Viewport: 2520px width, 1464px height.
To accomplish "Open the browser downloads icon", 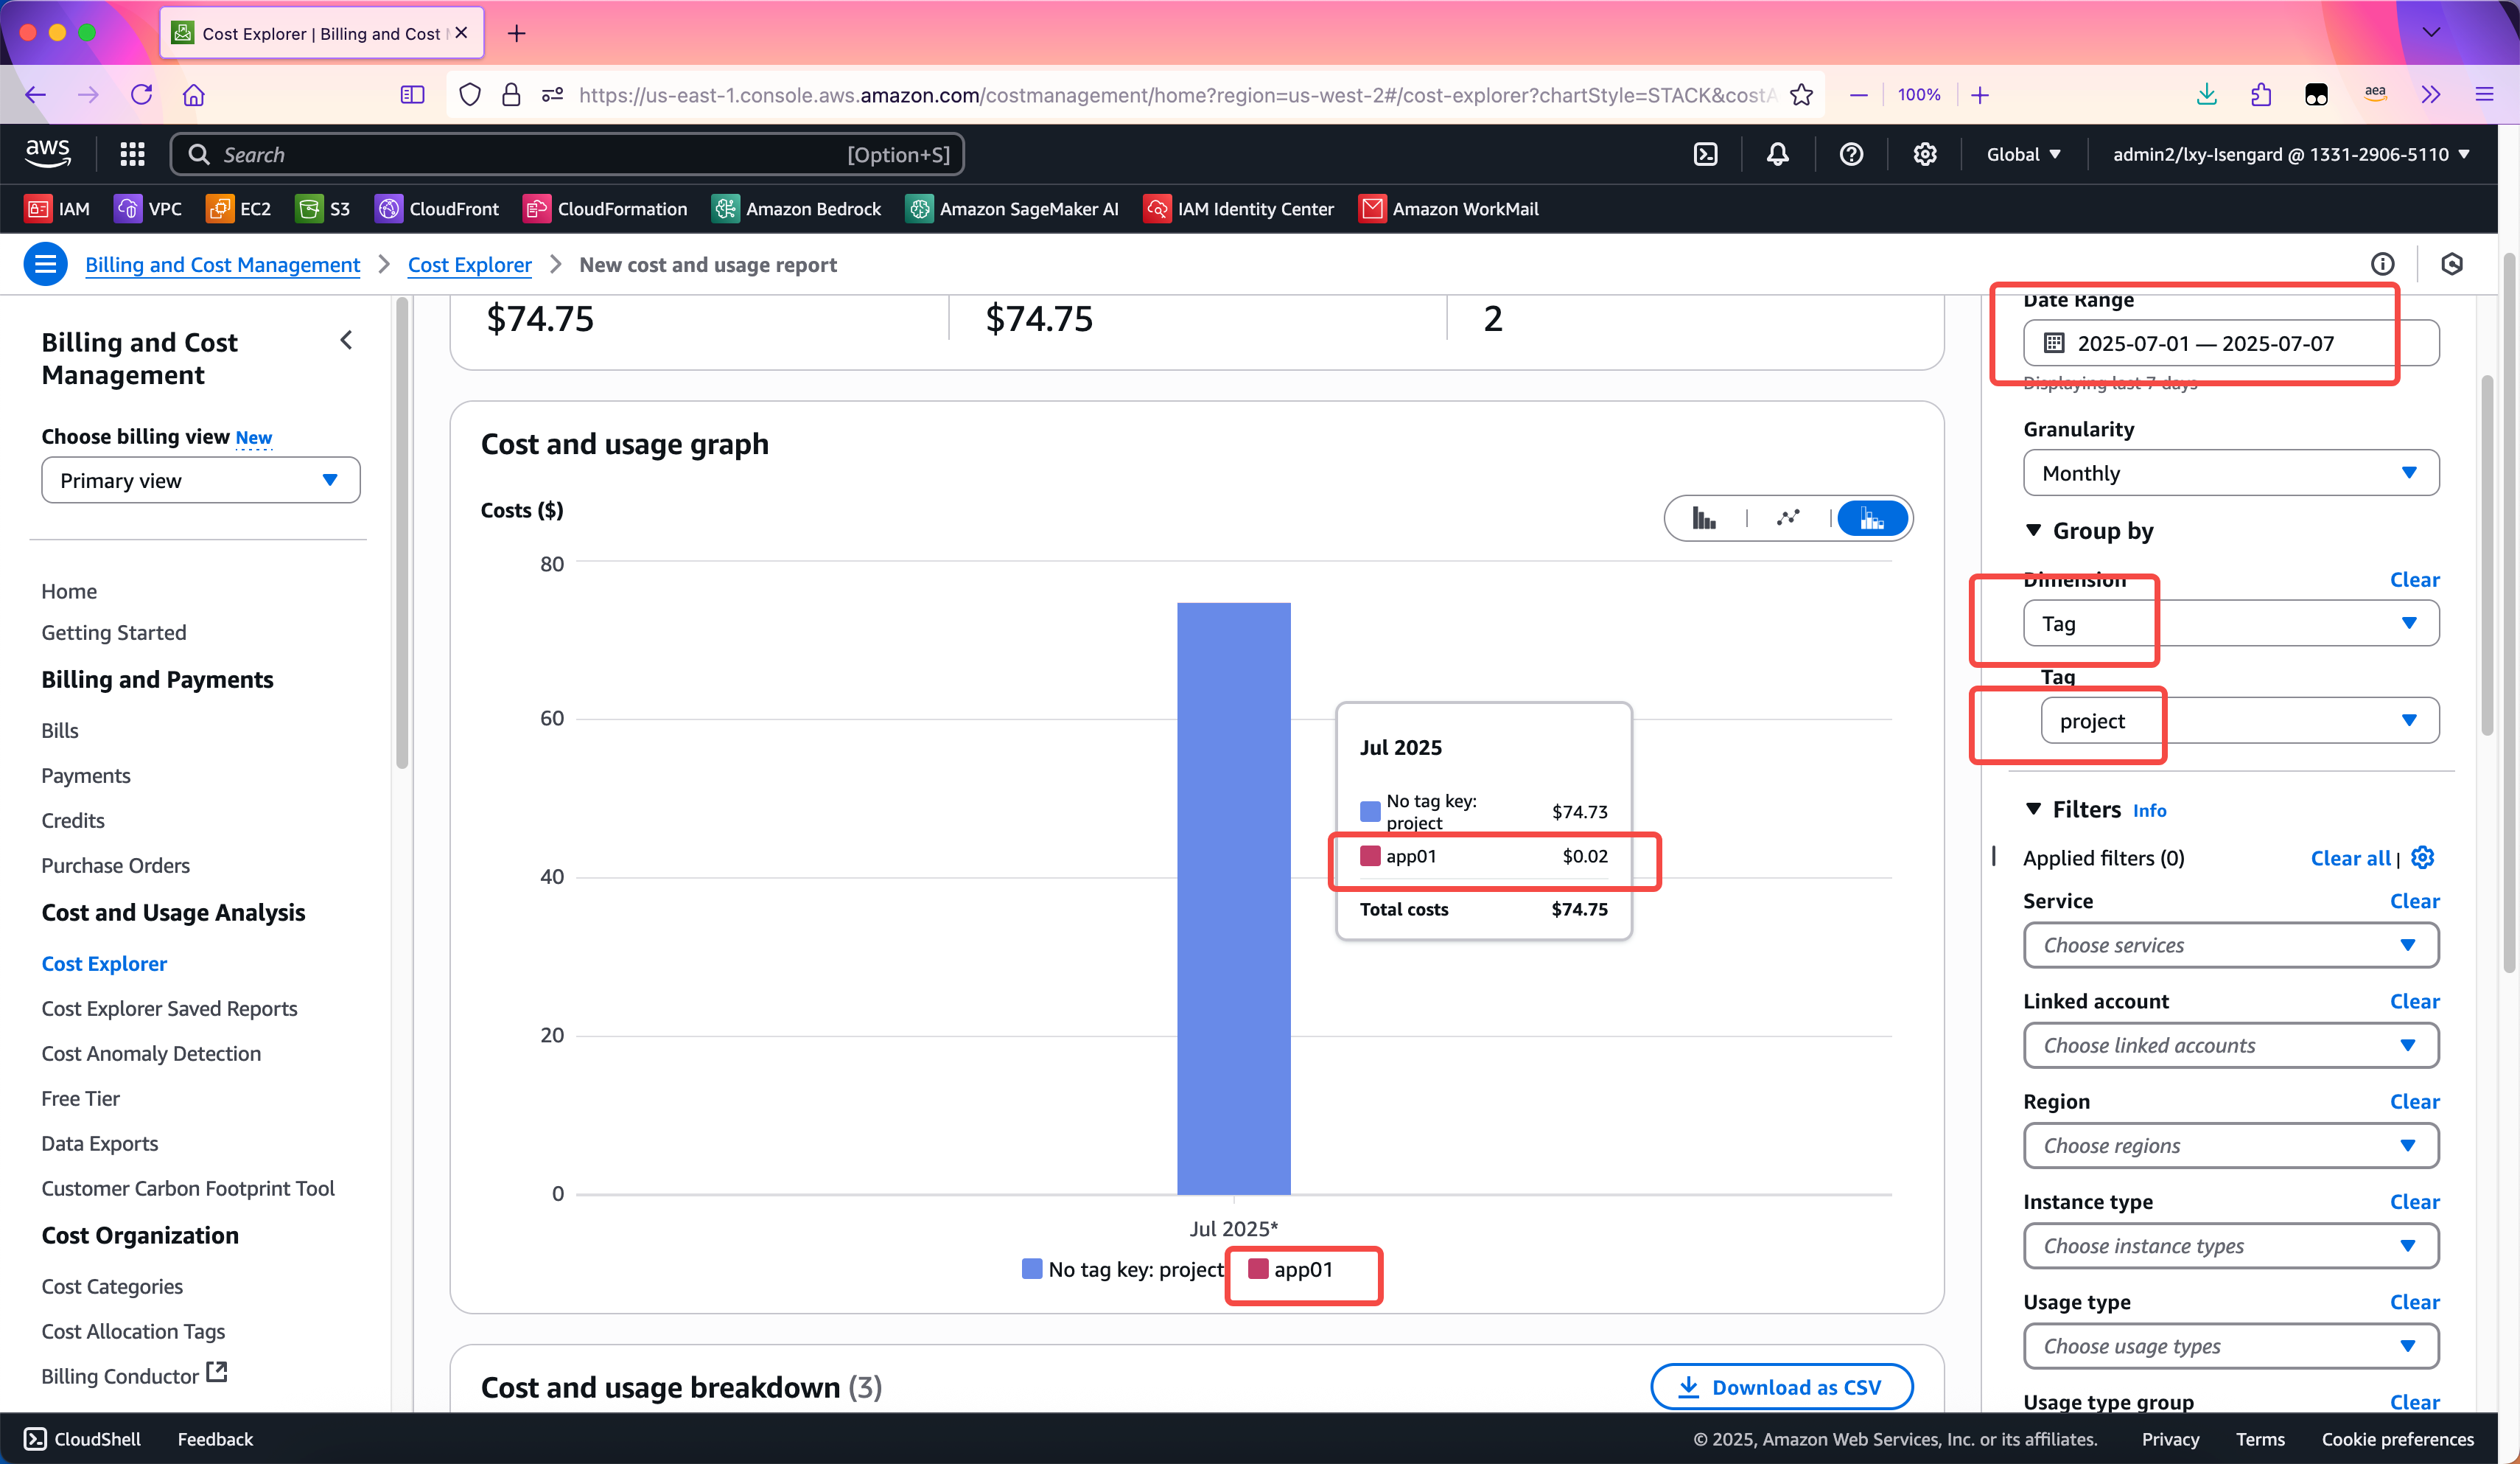I will tap(2207, 94).
